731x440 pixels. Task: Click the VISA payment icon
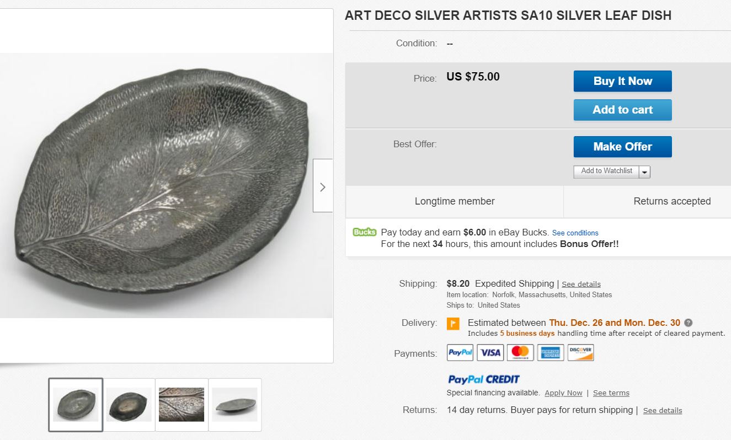pyautogui.click(x=490, y=352)
